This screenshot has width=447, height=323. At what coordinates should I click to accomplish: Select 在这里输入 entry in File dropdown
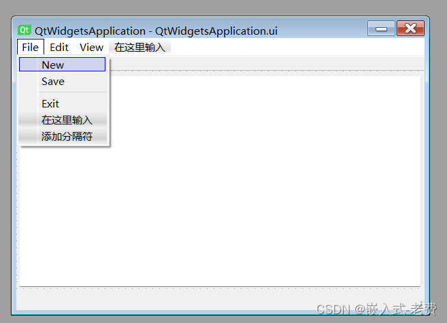[63, 120]
